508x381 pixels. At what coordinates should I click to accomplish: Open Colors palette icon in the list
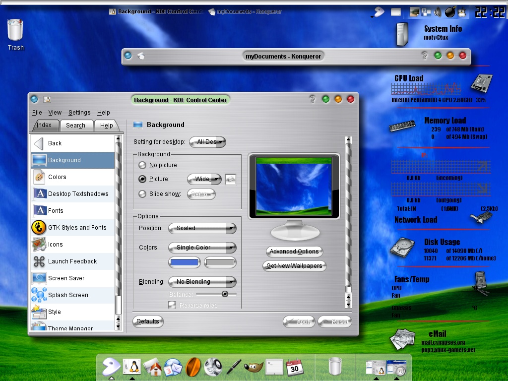(39, 177)
